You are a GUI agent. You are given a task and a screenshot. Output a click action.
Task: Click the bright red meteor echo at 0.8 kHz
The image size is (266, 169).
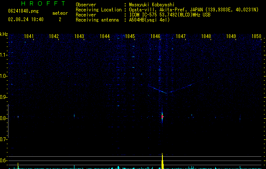point(162,117)
